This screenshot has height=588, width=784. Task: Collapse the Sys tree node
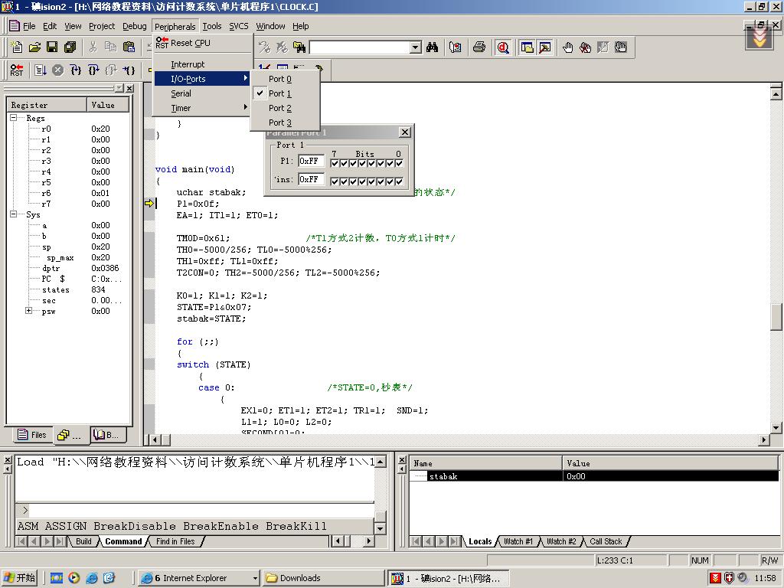click(14, 214)
